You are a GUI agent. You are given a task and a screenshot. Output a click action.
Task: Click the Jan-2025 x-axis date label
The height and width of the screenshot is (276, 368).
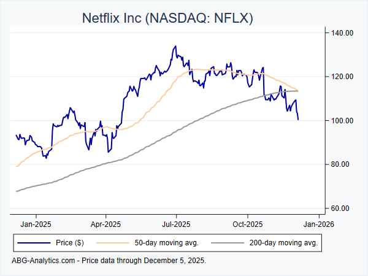pyautogui.click(x=36, y=223)
